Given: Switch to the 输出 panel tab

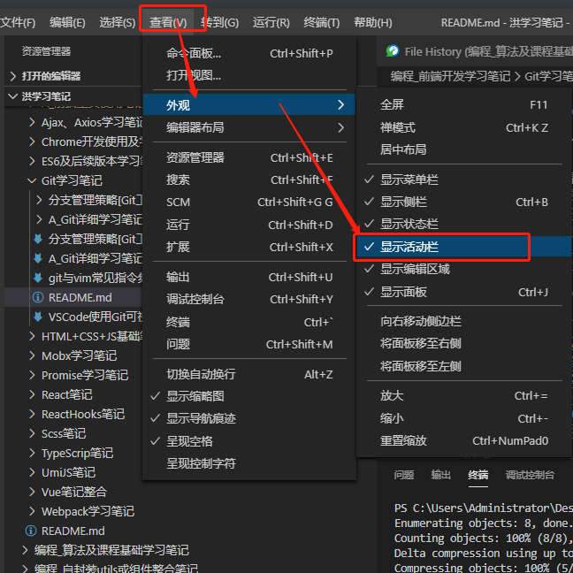Looking at the screenshot, I should (440, 475).
